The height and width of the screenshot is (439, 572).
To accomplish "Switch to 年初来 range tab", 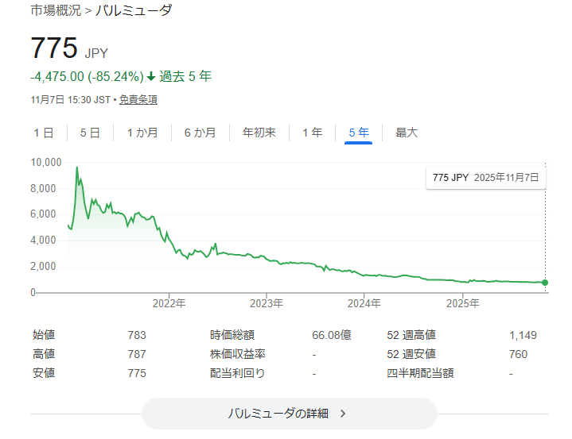I will point(259,133).
